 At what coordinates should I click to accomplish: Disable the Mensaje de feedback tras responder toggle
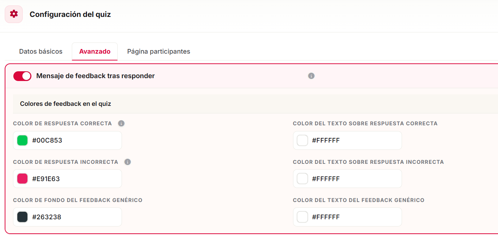(x=22, y=76)
